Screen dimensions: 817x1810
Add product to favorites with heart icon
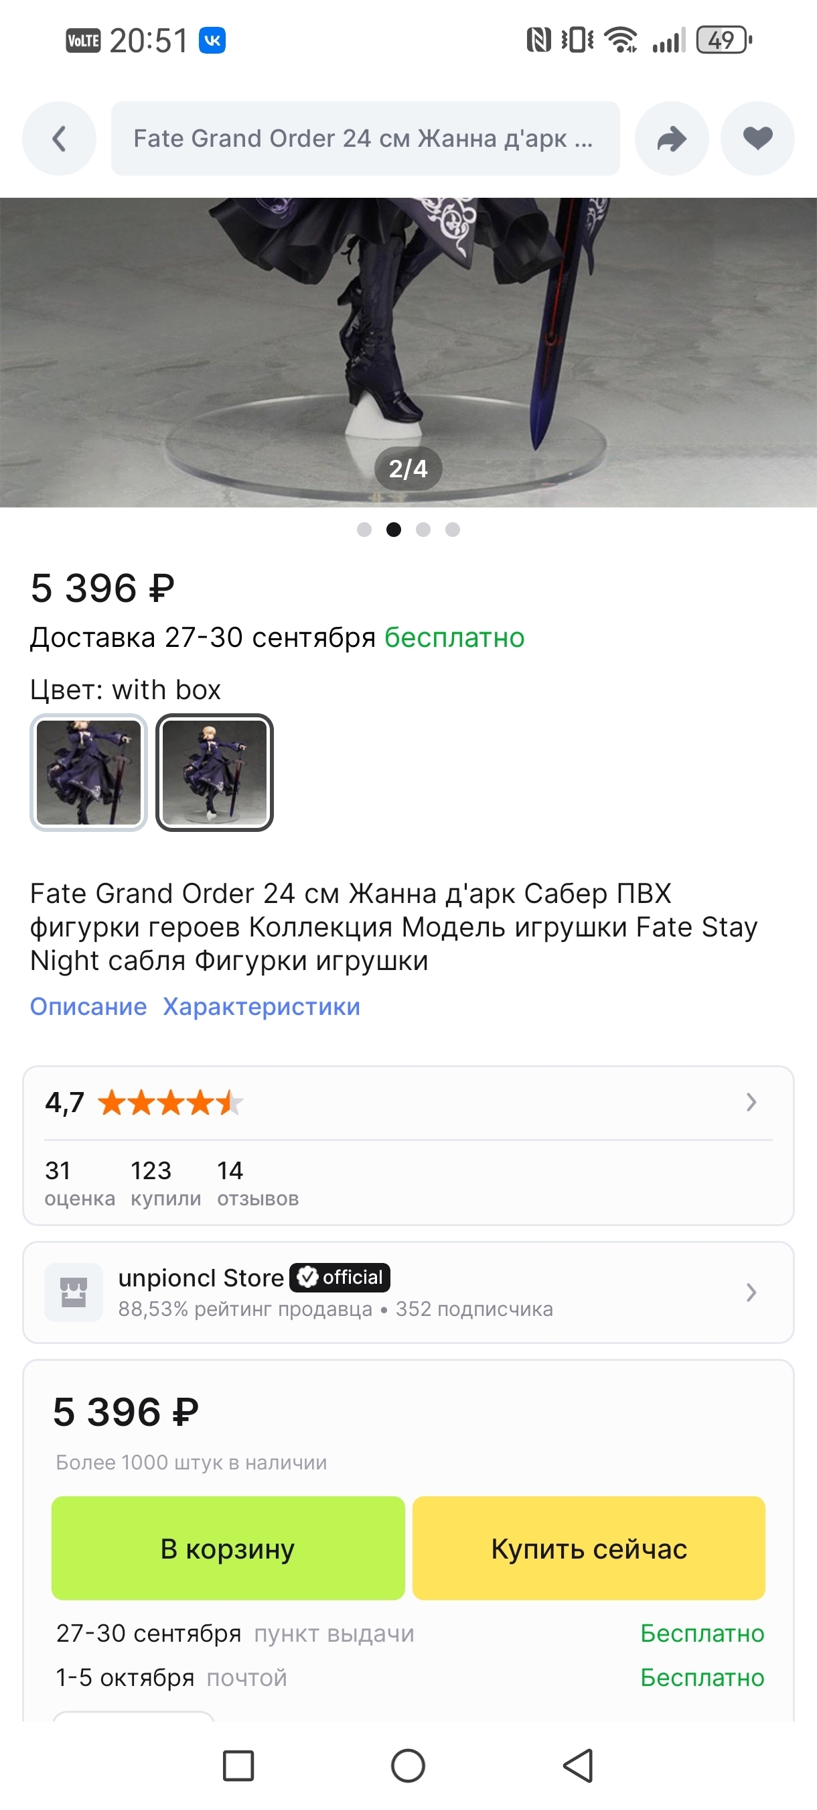click(x=757, y=138)
